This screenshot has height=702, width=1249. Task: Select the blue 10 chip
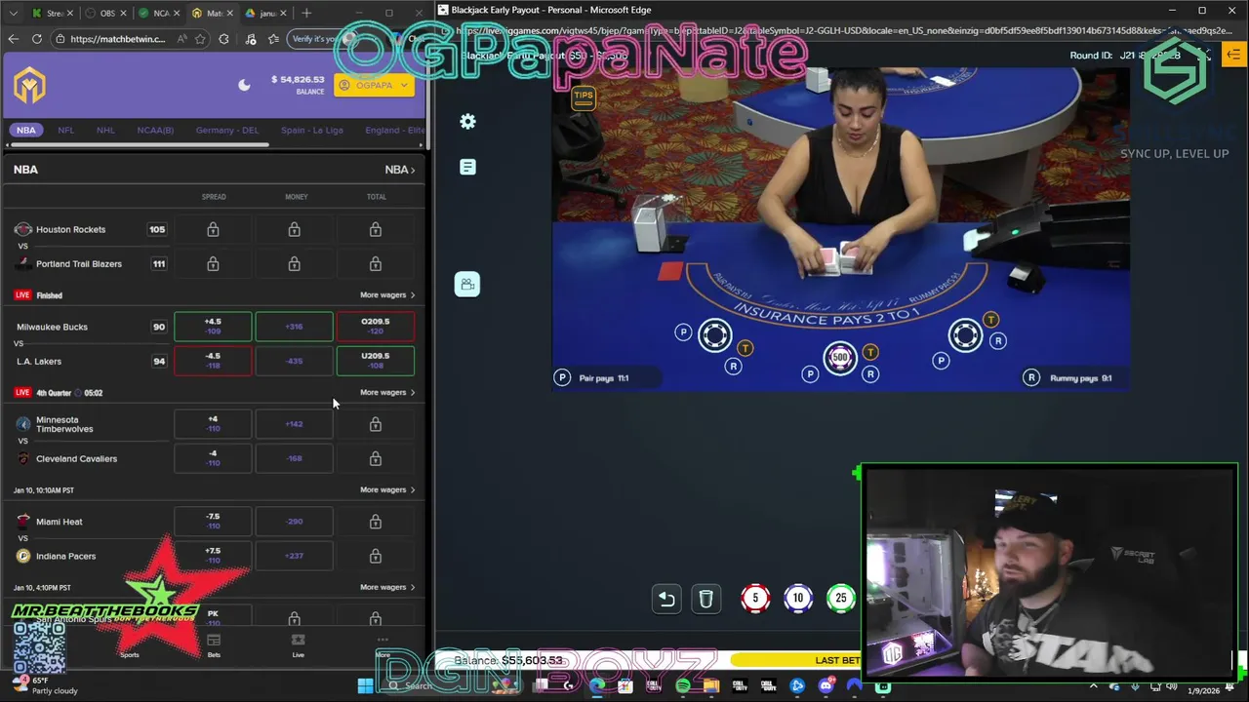[x=798, y=598]
